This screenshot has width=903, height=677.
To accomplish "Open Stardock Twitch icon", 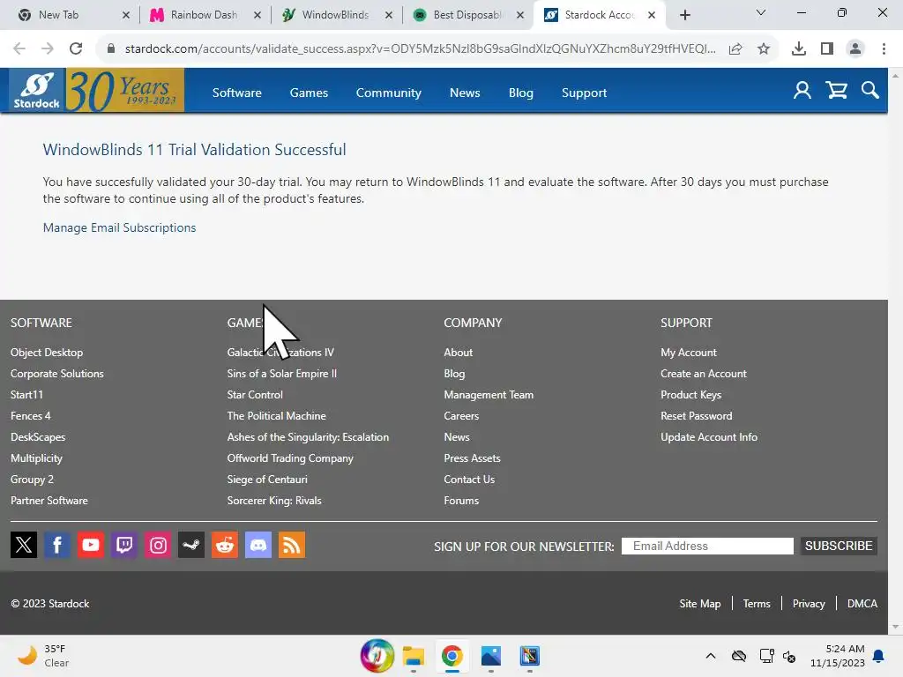I will (124, 545).
